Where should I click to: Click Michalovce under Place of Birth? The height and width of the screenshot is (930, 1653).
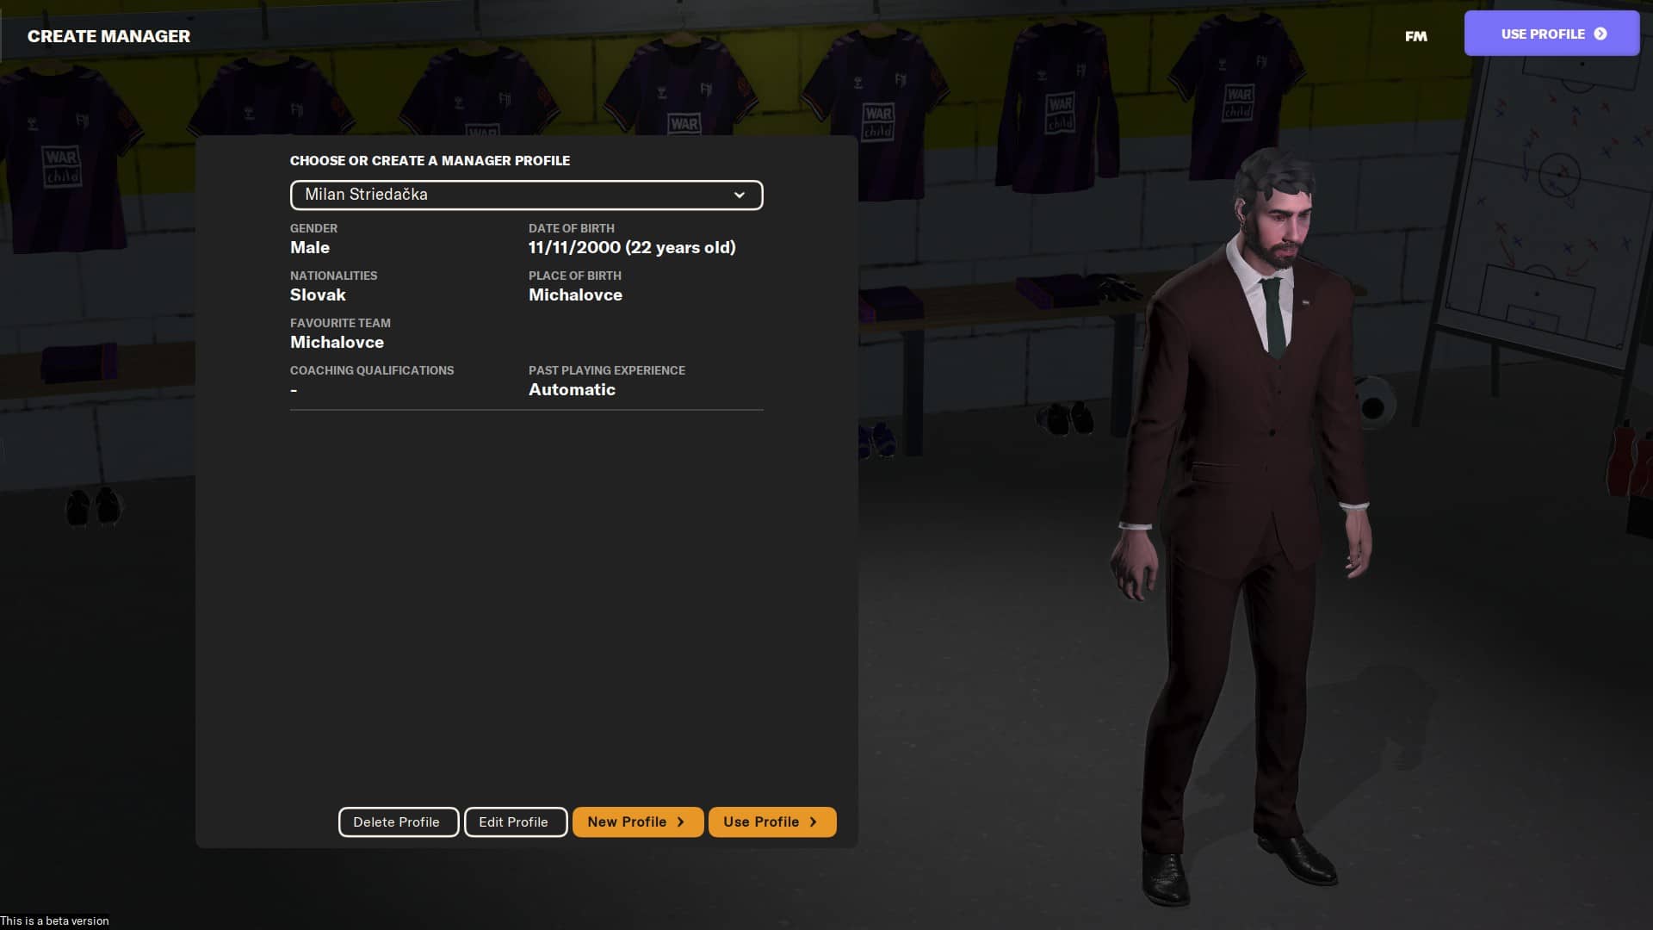coord(575,295)
